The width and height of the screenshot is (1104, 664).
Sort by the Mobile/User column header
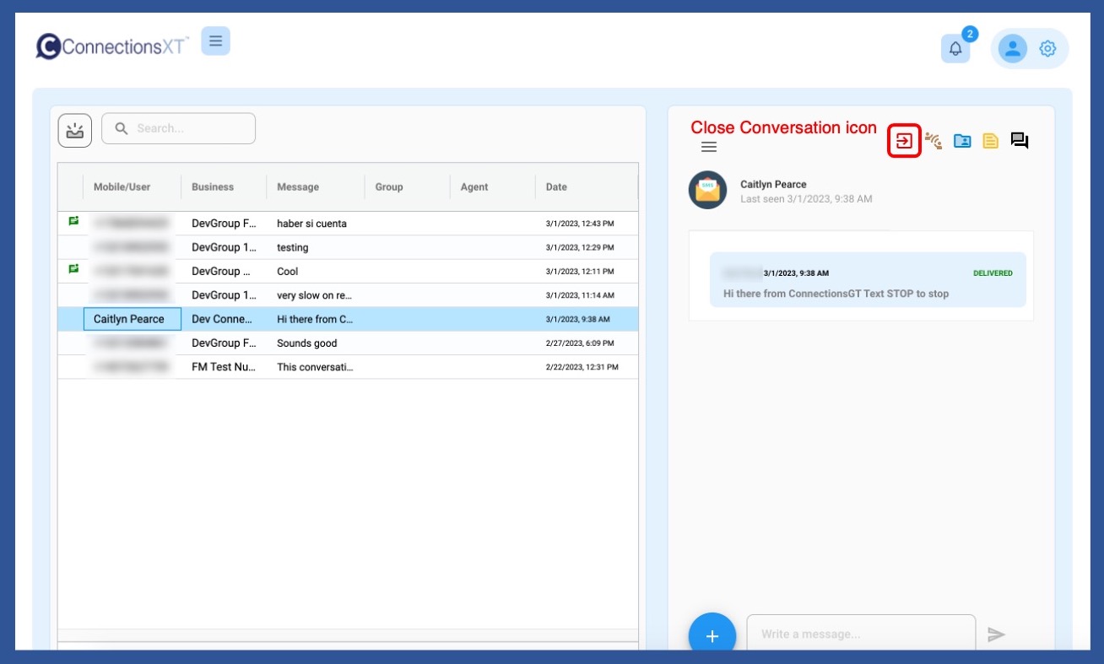point(122,187)
